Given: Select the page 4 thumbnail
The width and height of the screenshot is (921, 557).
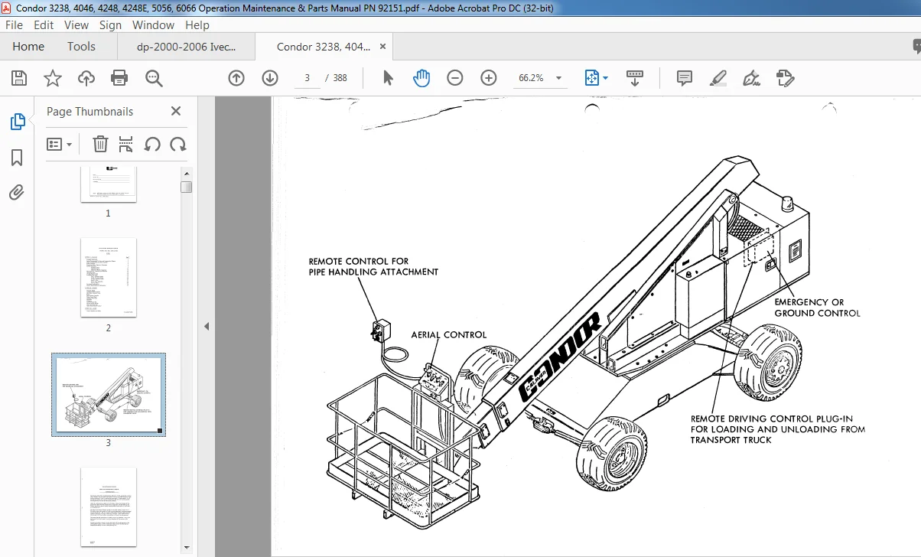Looking at the screenshot, I should tap(109, 507).
